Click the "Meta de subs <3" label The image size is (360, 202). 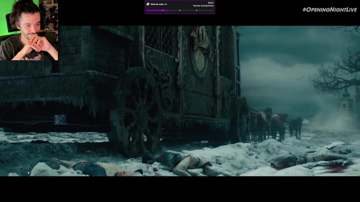pos(159,4)
